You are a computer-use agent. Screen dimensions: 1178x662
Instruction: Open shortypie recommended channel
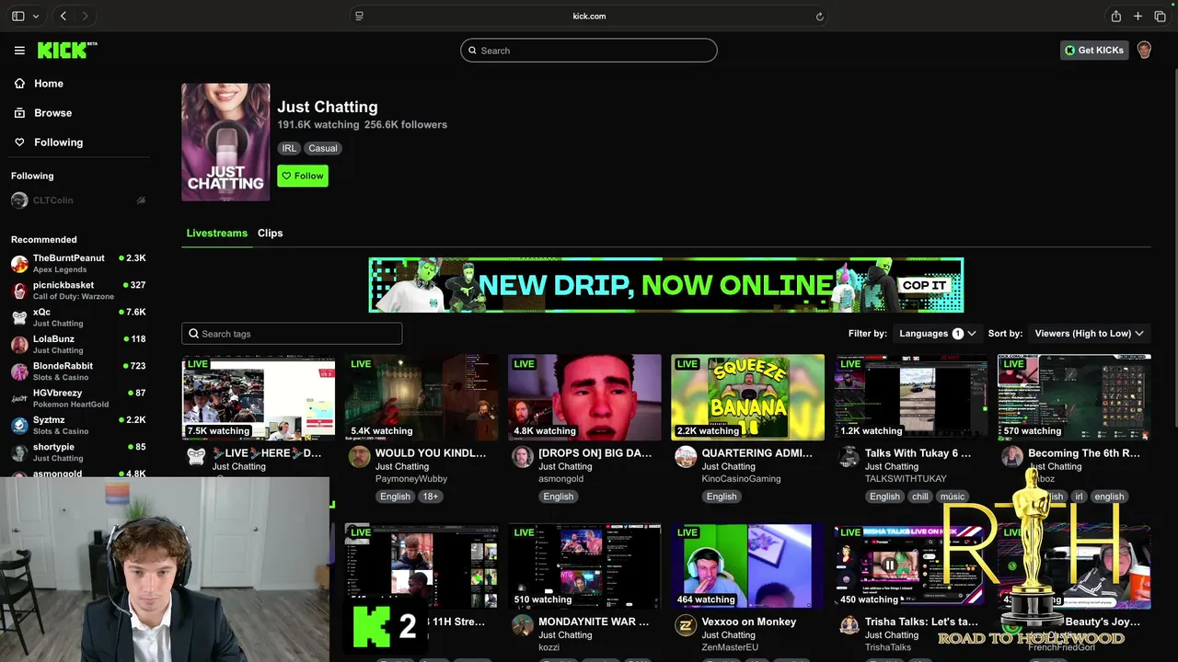78,452
